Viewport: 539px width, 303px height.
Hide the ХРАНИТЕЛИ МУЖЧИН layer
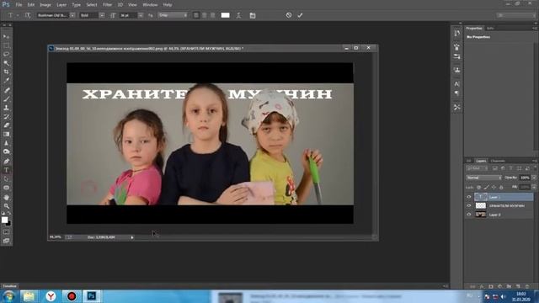click(469, 205)
